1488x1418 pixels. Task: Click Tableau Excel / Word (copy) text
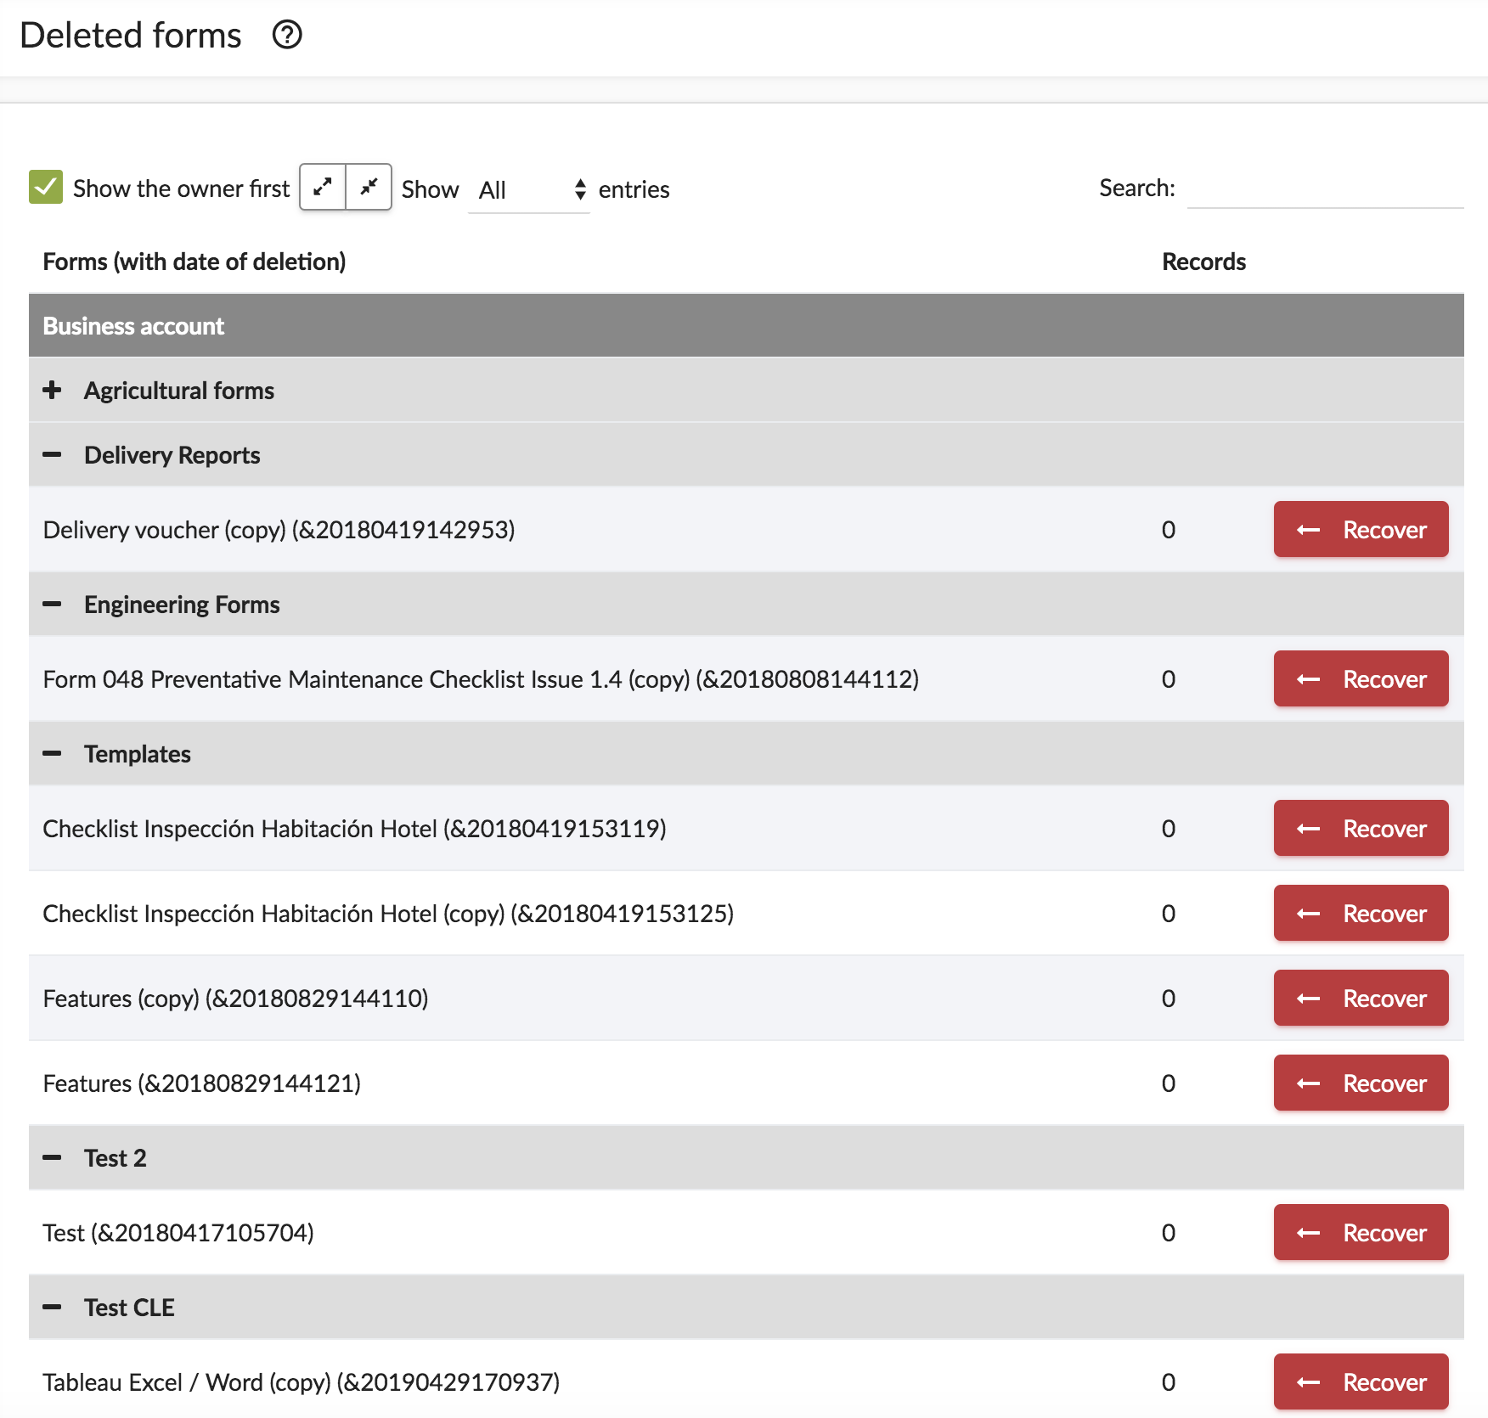(302, 1382)
